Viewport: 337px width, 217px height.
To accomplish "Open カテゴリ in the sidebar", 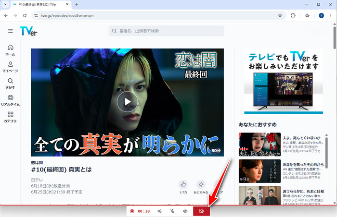I will 10,117.
